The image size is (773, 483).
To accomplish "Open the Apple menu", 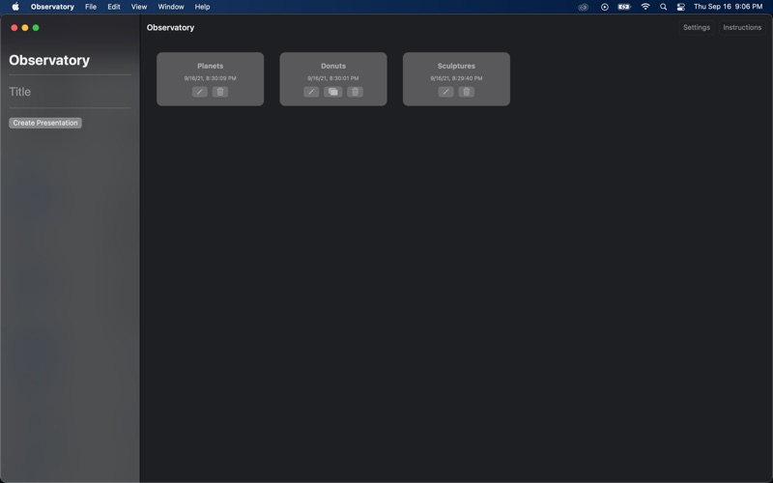I will click(15, 7).
